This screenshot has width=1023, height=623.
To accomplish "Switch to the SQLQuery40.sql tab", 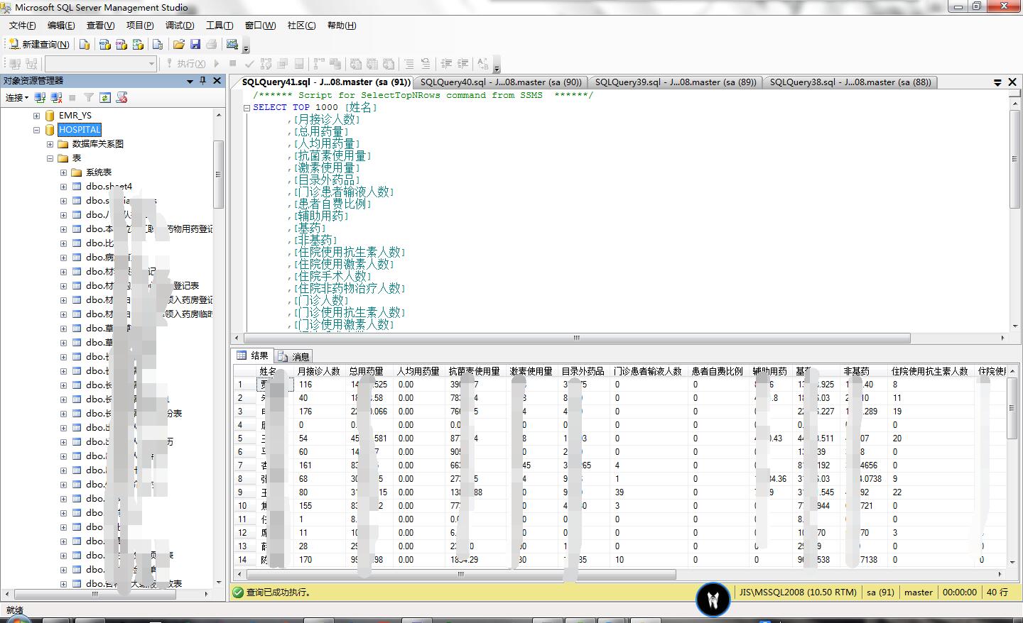I will (x=501, y=82).
